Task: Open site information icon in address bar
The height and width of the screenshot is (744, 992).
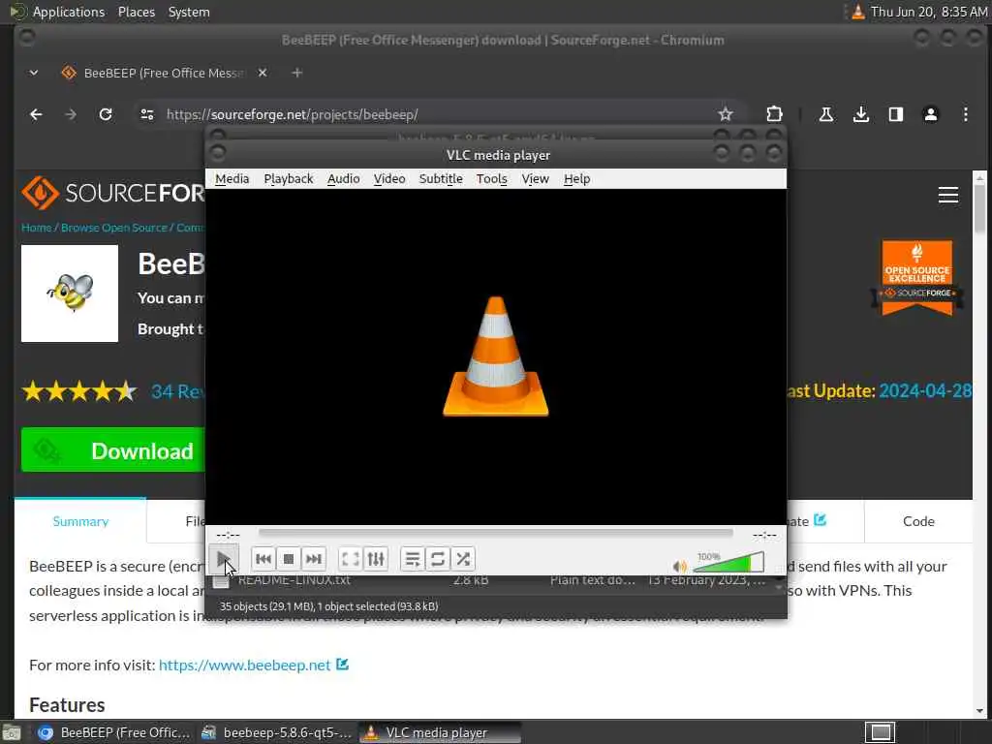Action: (x=147, y=114)
